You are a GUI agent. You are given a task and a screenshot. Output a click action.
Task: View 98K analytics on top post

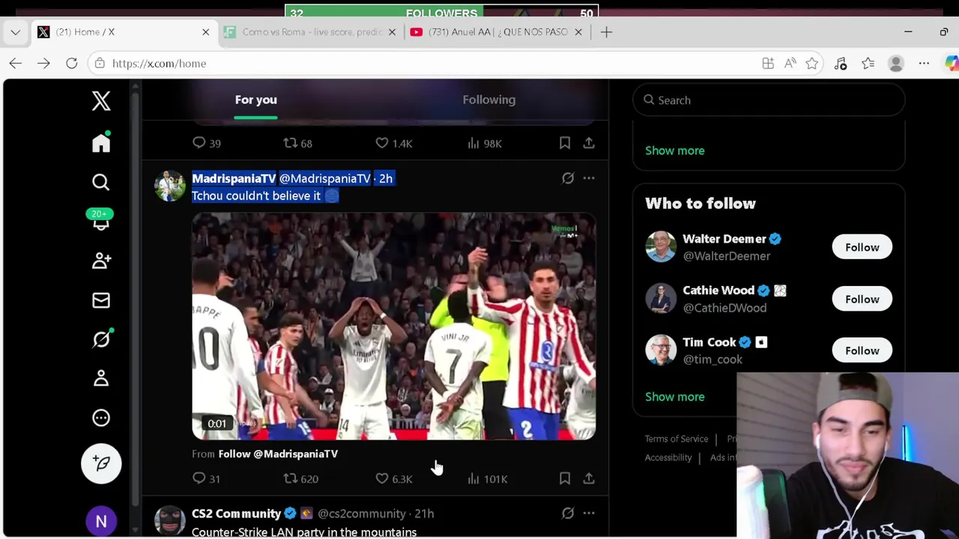[485, 143]
